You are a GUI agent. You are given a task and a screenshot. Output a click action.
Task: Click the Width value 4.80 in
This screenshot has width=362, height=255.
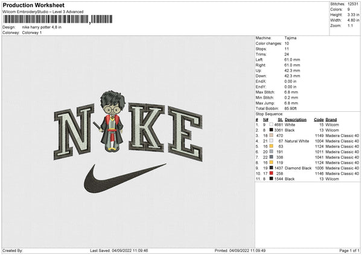tap(353, 20)
